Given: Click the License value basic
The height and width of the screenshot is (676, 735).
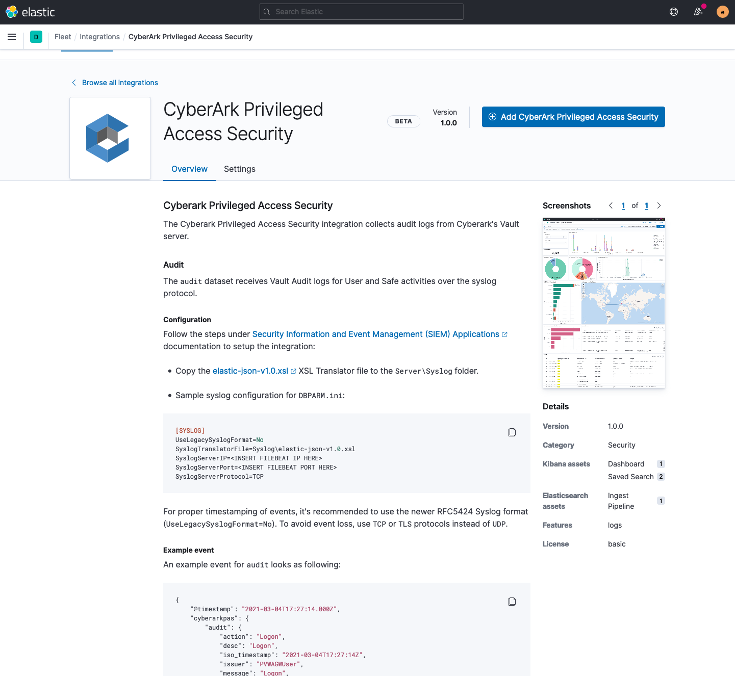Looking at the screenshot, I should pos(617,544).
